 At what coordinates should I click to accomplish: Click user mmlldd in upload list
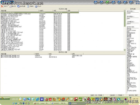(x=41, y=45)
